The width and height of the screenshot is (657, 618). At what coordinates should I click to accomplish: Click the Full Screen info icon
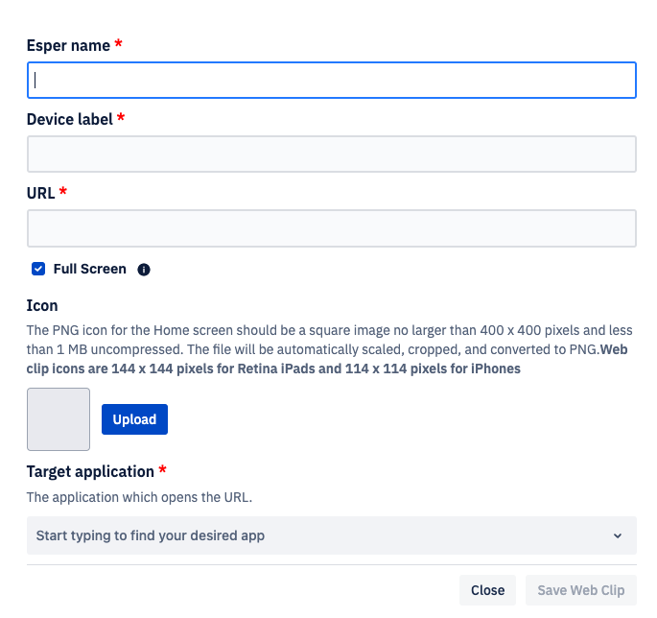pyautogui.click(x=144, y=270)
